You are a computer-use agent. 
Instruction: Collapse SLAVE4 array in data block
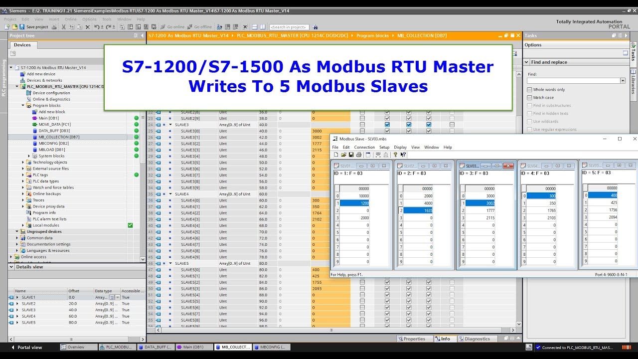pos(170,194)
